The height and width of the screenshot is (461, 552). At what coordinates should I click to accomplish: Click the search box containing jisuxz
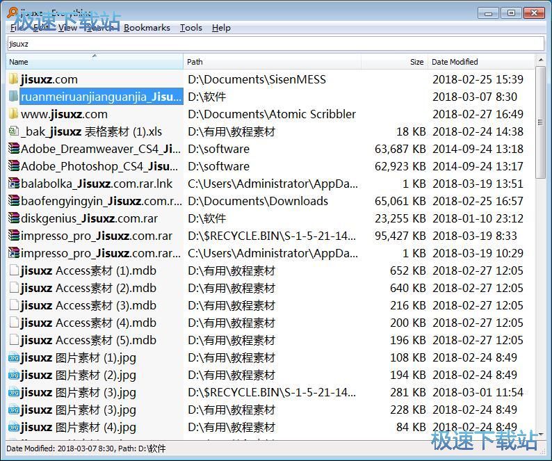coord(275,44)
